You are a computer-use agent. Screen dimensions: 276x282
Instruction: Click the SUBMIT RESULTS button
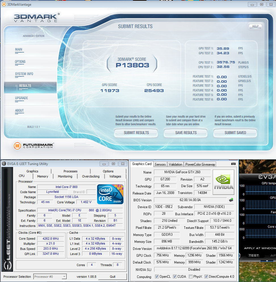(x=136, y=133)
